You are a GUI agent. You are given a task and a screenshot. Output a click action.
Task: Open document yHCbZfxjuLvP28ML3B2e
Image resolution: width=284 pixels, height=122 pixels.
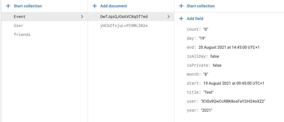click(124, 26)
